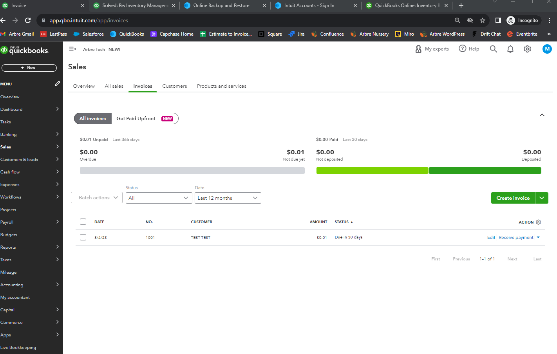Switch to the Customers tab

point(174,86)
